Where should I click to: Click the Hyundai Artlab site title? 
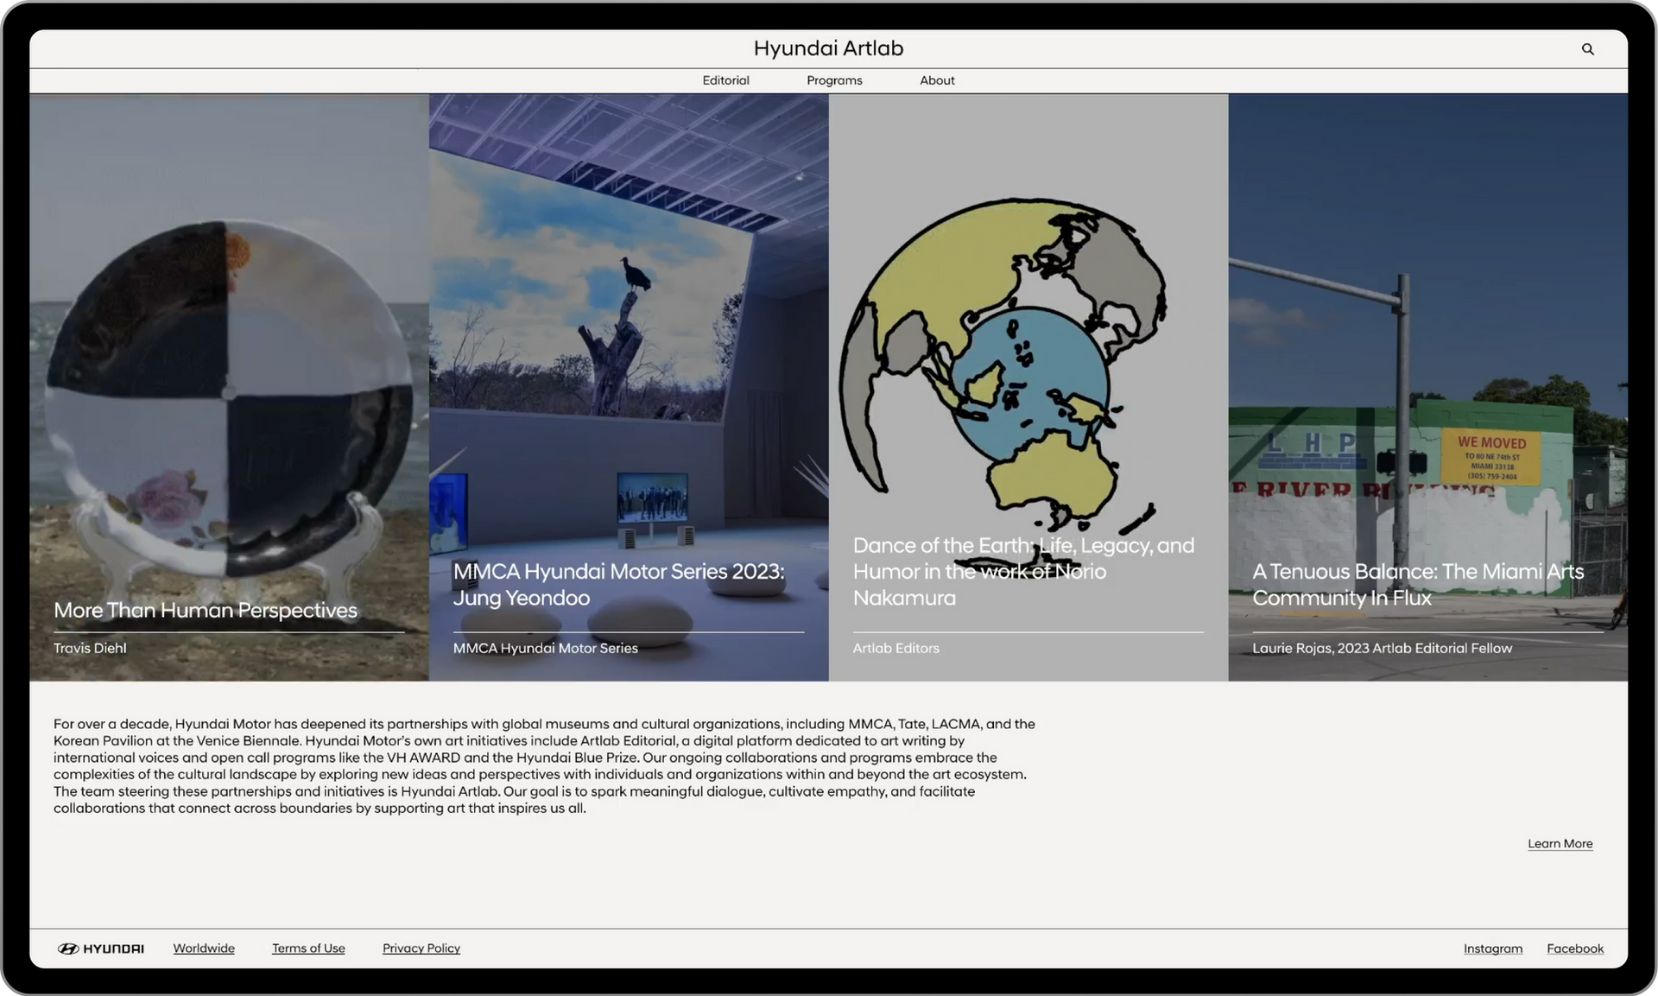pos(828,48)
